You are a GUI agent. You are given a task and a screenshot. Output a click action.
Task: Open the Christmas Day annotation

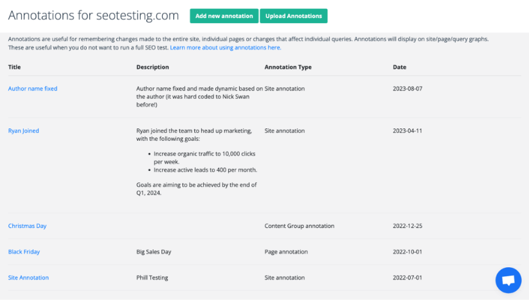(27, 226)
